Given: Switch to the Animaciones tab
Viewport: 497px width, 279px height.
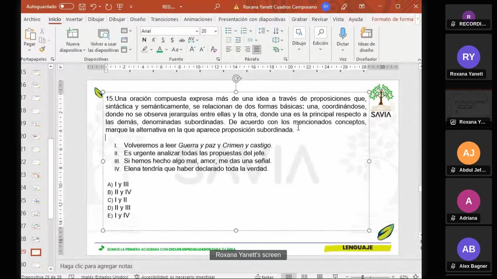Looking at the screenshot, I should click(x=198, y=19).
